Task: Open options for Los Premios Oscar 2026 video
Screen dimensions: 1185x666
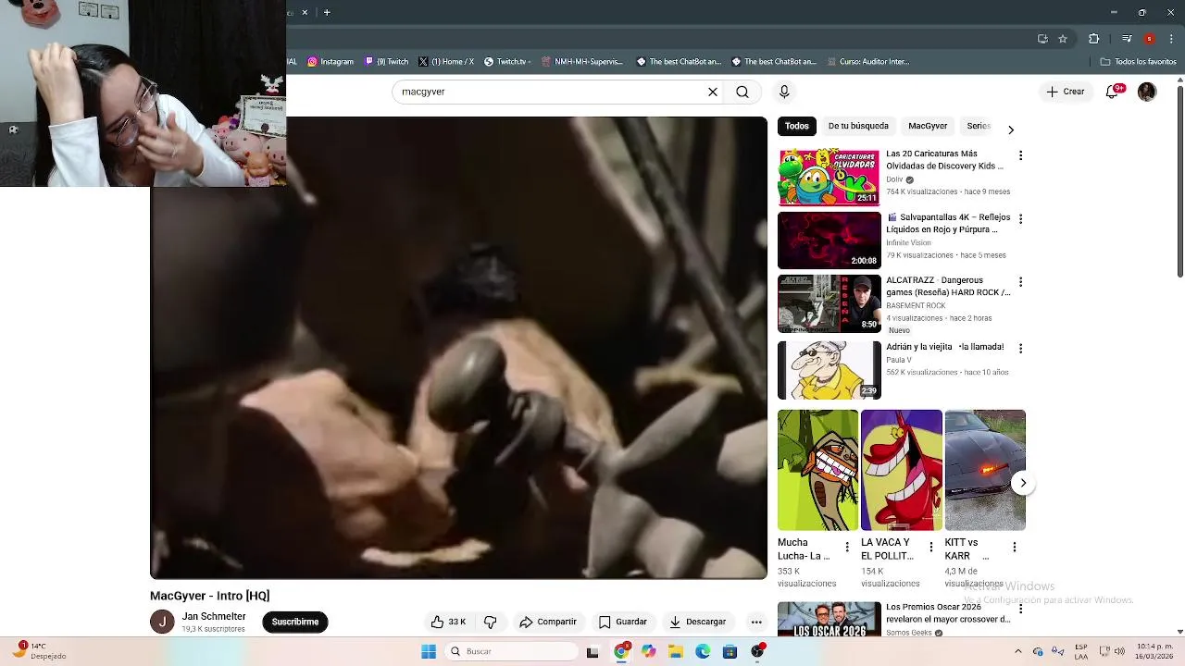Action: point(1020,610)
